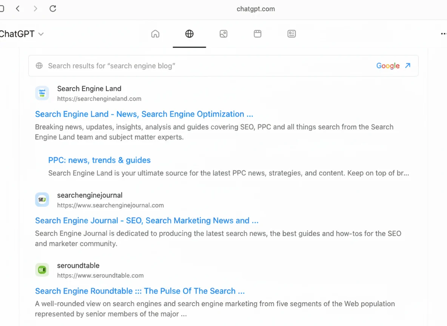
Task: Click the seroundtable favicon
Action: click(x=42, y=270)
